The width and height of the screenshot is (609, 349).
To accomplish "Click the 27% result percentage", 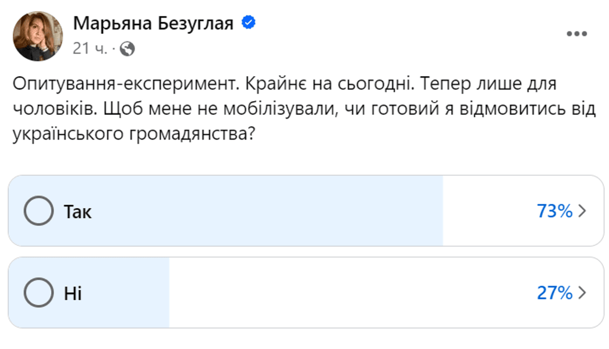I will (554, 293).
